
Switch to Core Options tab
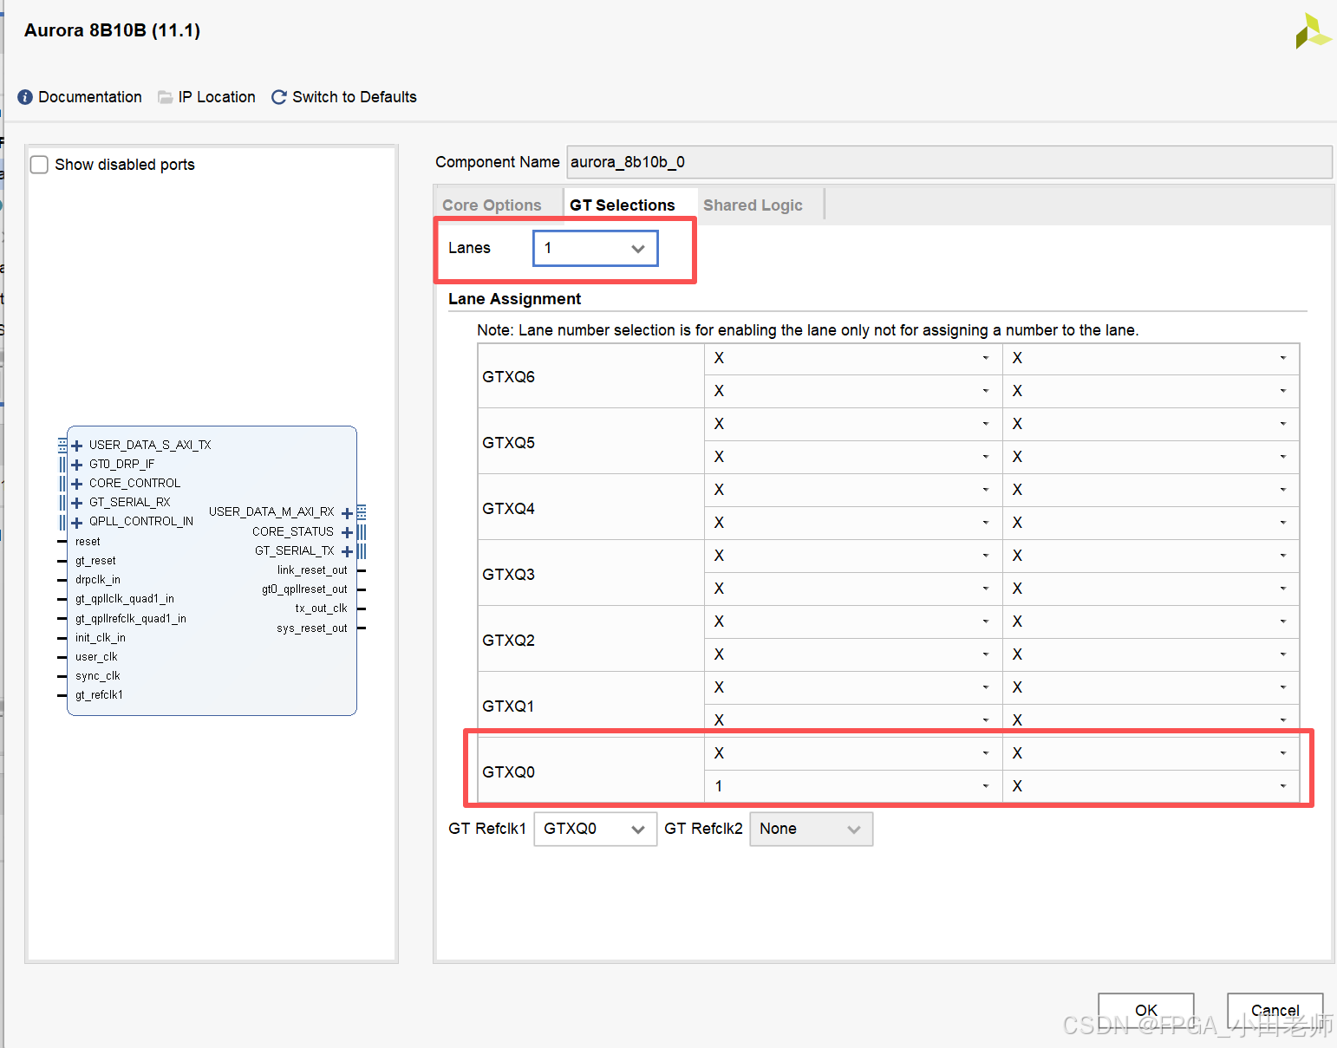[492, 205]
